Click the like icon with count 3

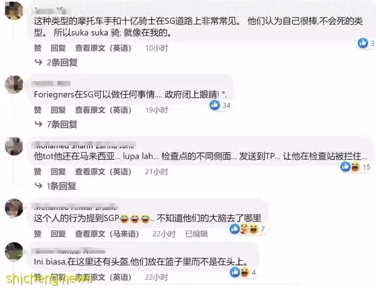(363, 43)
